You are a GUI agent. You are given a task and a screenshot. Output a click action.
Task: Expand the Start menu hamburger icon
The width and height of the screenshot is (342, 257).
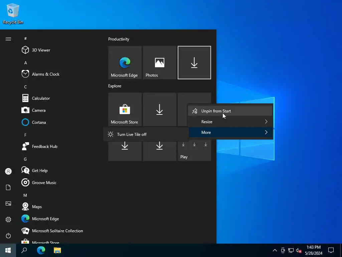click(8, 39)
